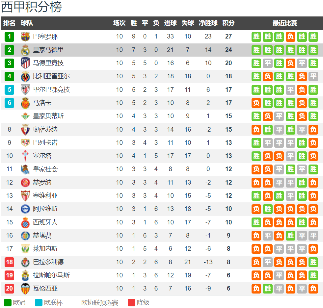323x308 pixels.
Task: Open the 皇家贝蒂斯 team name link
Action: tap(48, 116)
